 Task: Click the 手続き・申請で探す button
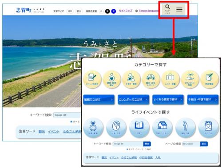tap(203, 100)
